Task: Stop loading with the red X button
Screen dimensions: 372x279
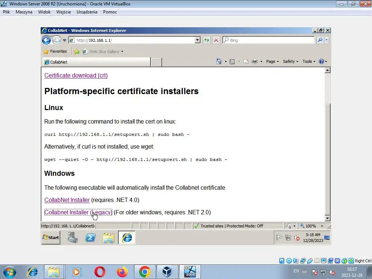Action: pos(216,40)
